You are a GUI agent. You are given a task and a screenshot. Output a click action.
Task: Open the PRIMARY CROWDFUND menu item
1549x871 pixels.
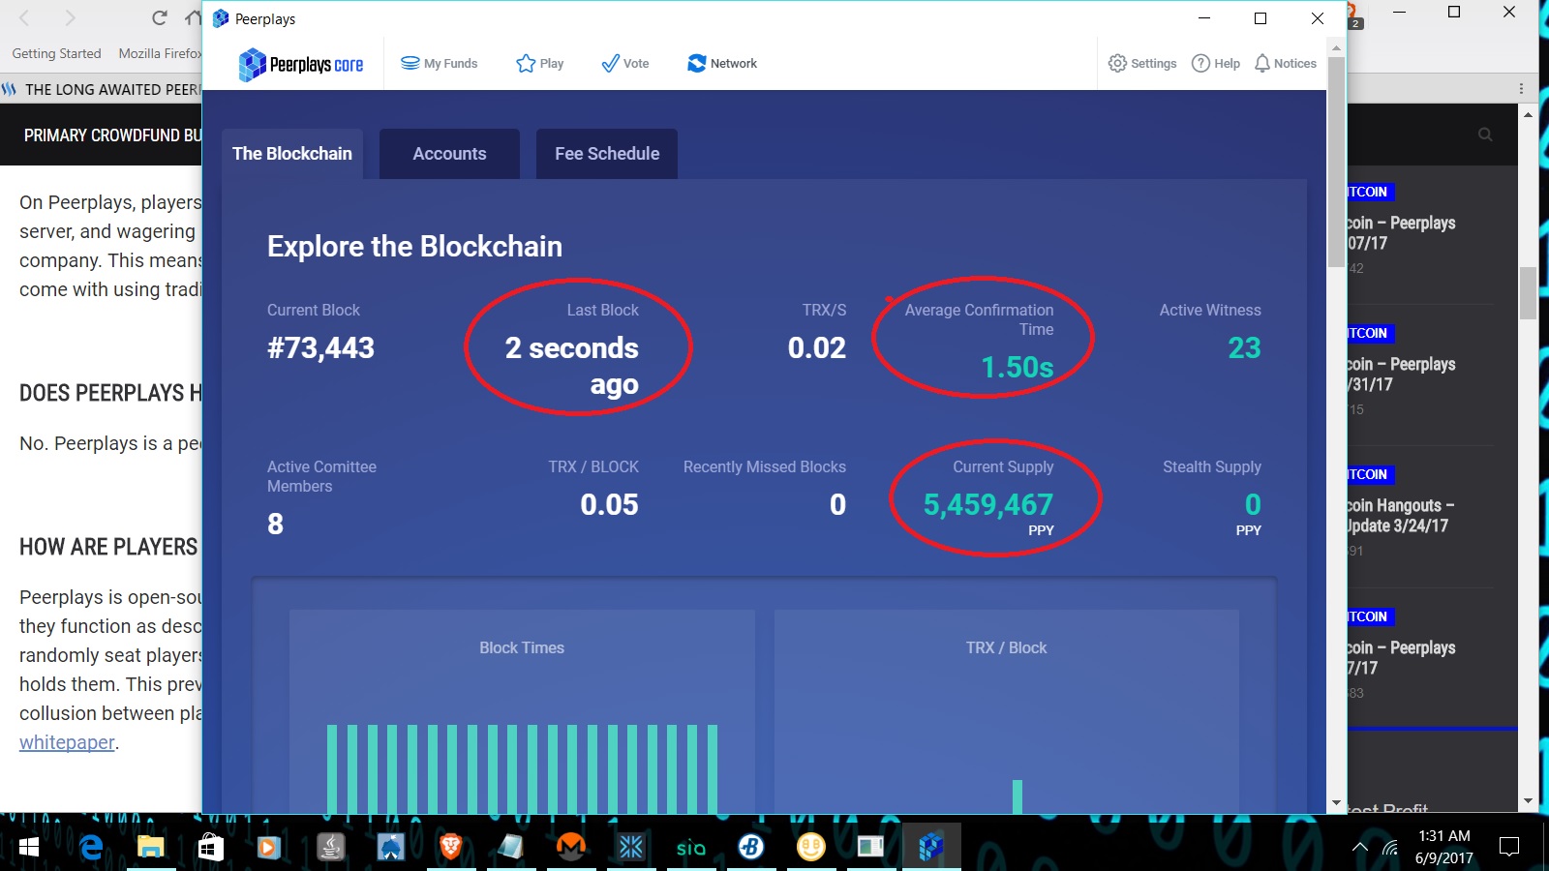coord(112,135)
